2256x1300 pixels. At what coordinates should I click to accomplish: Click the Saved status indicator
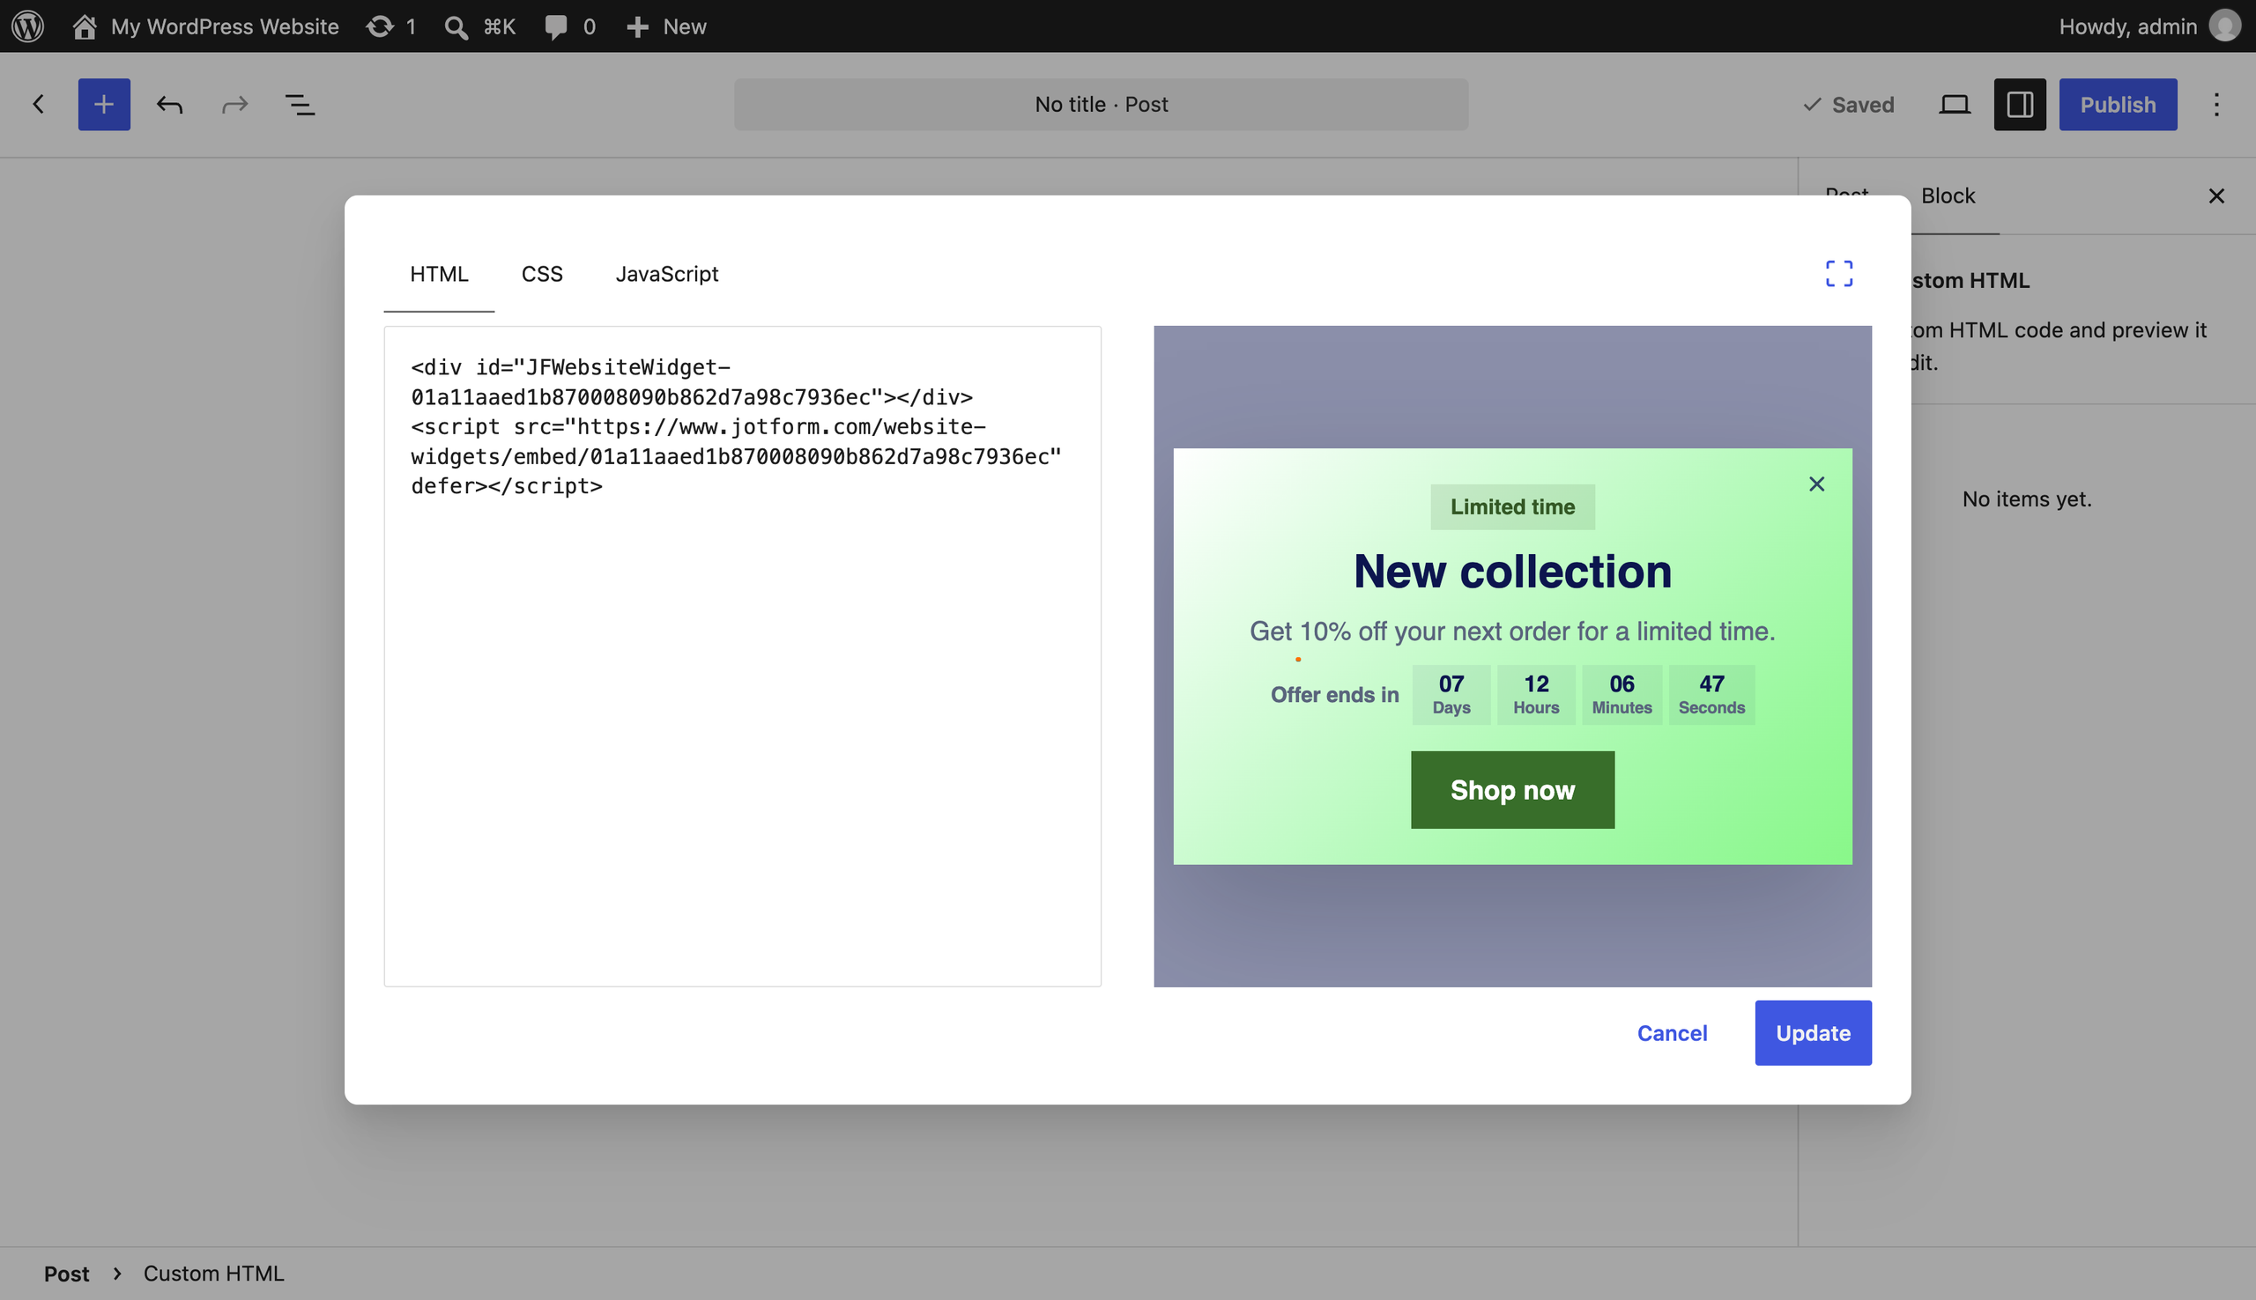tap(1848, 105)
